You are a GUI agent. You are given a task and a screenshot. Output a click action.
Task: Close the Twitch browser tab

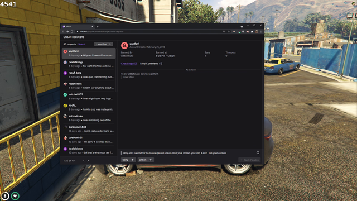click(92, 27)
